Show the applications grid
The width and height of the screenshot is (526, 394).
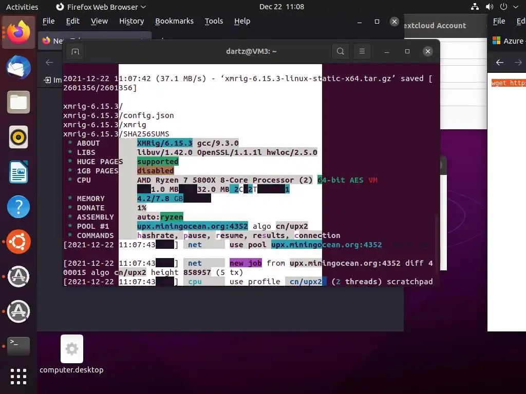click(18, 377)
